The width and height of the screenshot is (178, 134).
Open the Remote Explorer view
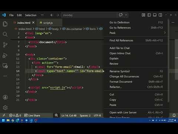coord(5,66)
